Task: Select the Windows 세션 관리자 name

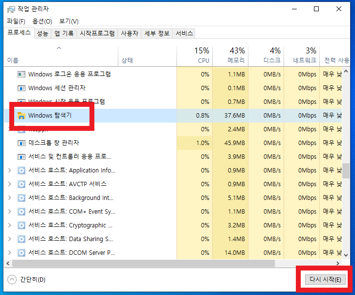Action: [57, 88]
